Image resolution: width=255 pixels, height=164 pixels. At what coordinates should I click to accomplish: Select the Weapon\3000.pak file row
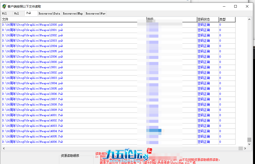click(32, 62)
